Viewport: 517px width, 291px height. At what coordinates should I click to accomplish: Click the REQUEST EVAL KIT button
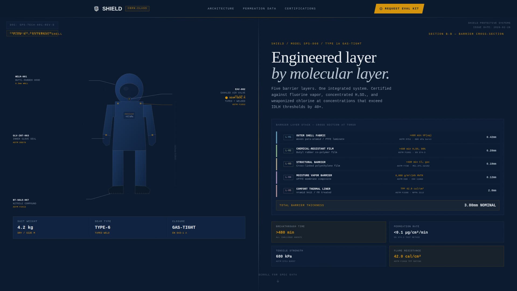pyautogui.click(x=399, y=8)
